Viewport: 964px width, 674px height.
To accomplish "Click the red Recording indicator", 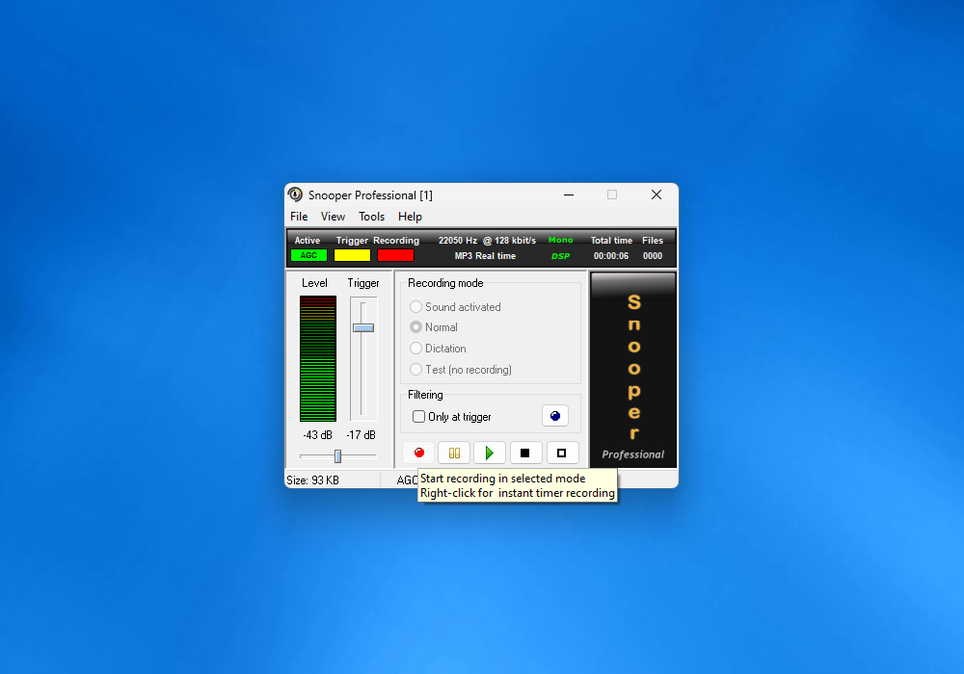I will pyautogui.click(x=395, y=255).
